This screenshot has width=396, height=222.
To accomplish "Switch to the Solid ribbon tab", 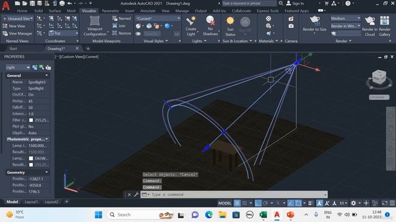I will point(38,11).
